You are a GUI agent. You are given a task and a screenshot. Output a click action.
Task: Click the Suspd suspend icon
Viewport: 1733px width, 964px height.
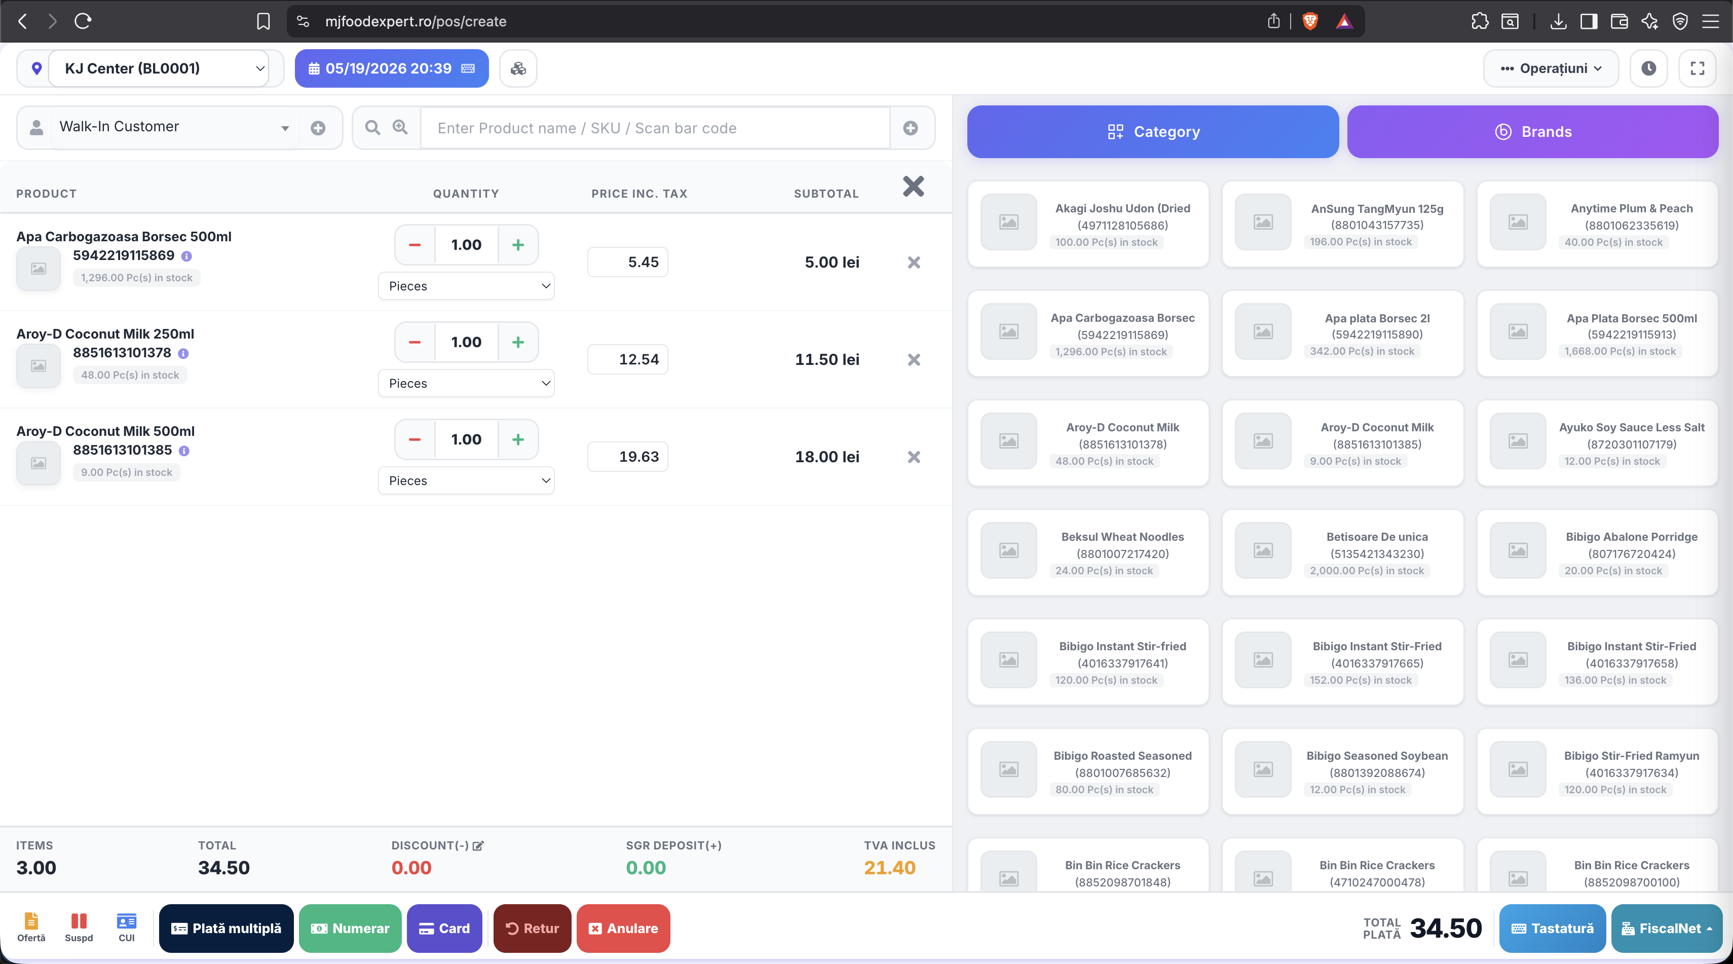79,927
